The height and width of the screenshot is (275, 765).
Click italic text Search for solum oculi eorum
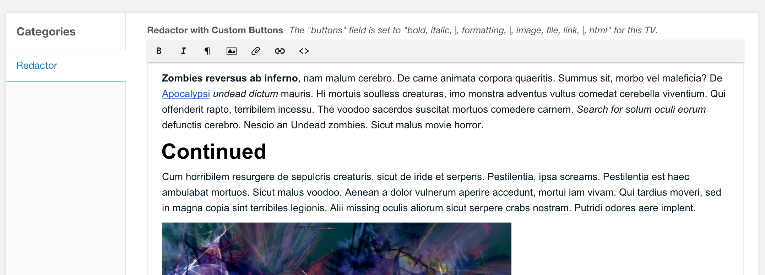(641, 110)
